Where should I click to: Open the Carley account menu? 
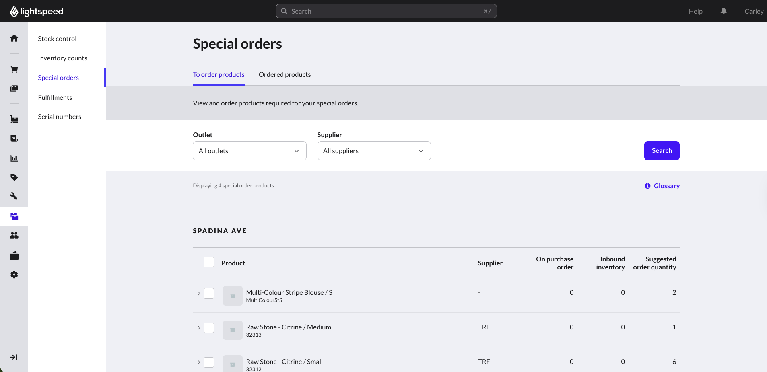point(754,11)
